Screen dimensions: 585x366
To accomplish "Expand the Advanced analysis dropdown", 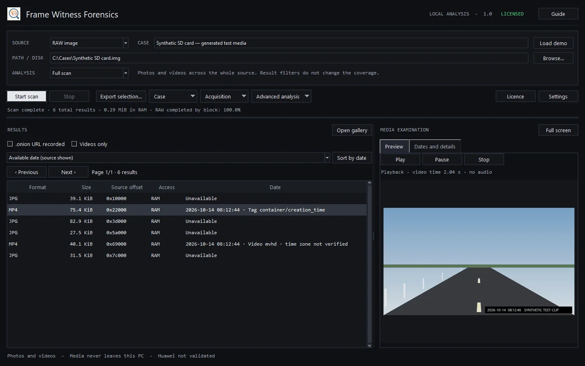I will tap(281, 96).
